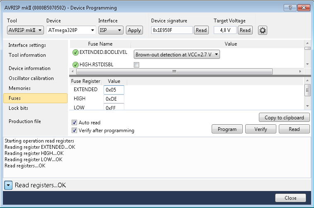This screenshot has height=208, width=314.
Task: Switch to the Lock bits page
Action: [18, 108]
